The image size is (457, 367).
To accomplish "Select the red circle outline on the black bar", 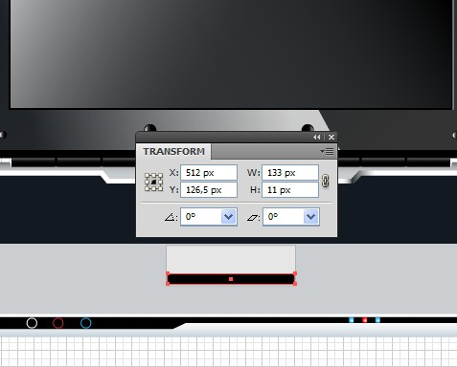I will pos(58,323).
